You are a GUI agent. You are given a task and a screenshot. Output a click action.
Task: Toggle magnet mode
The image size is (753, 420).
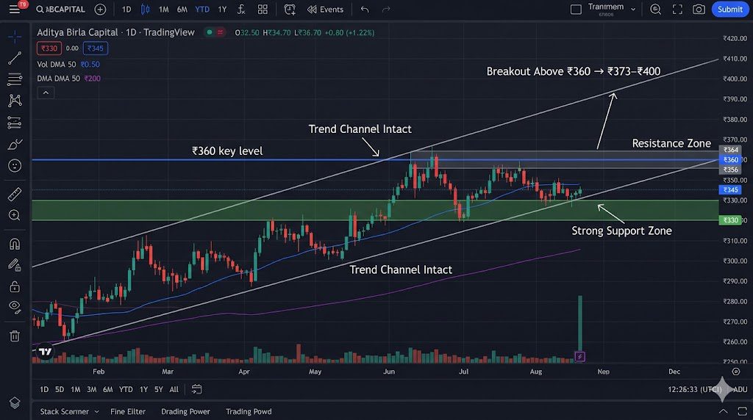[15, 244]
